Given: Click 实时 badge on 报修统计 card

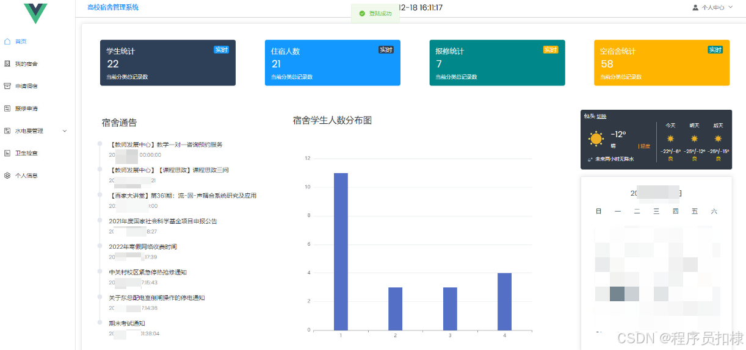Looking at the screenshot, I should [551, 50].
